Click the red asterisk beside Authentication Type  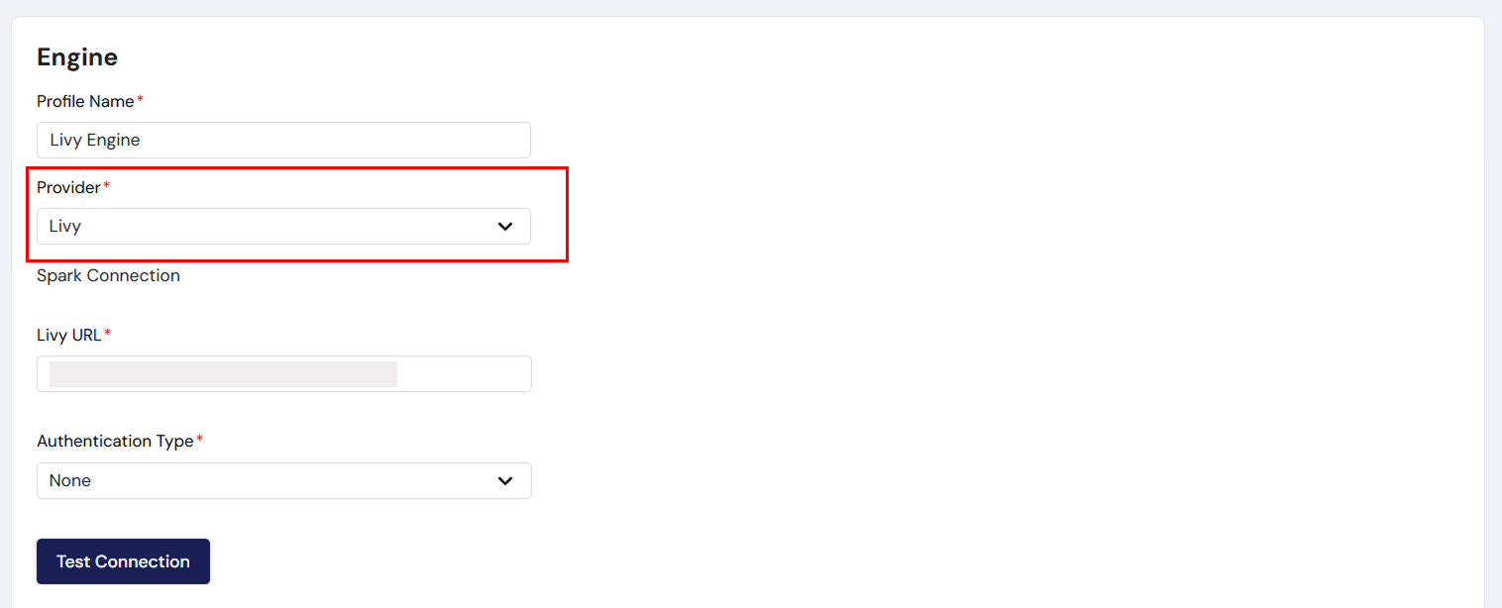tap(199, 440)
